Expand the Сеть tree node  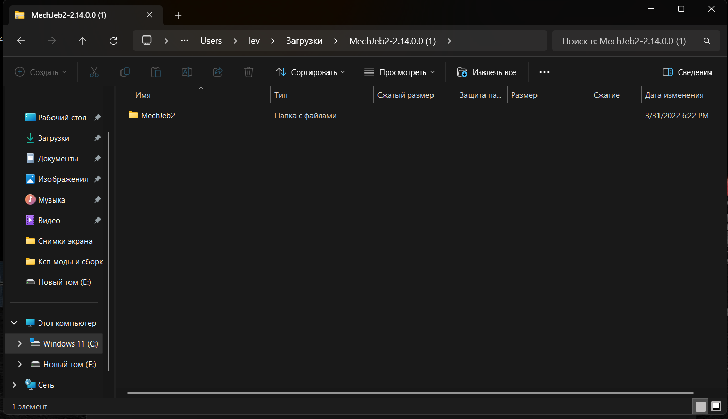click(x=15, y=385)
